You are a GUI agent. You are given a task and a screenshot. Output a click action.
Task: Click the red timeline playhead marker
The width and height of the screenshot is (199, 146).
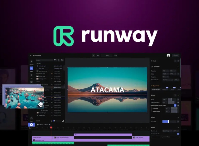click(51, 127)
